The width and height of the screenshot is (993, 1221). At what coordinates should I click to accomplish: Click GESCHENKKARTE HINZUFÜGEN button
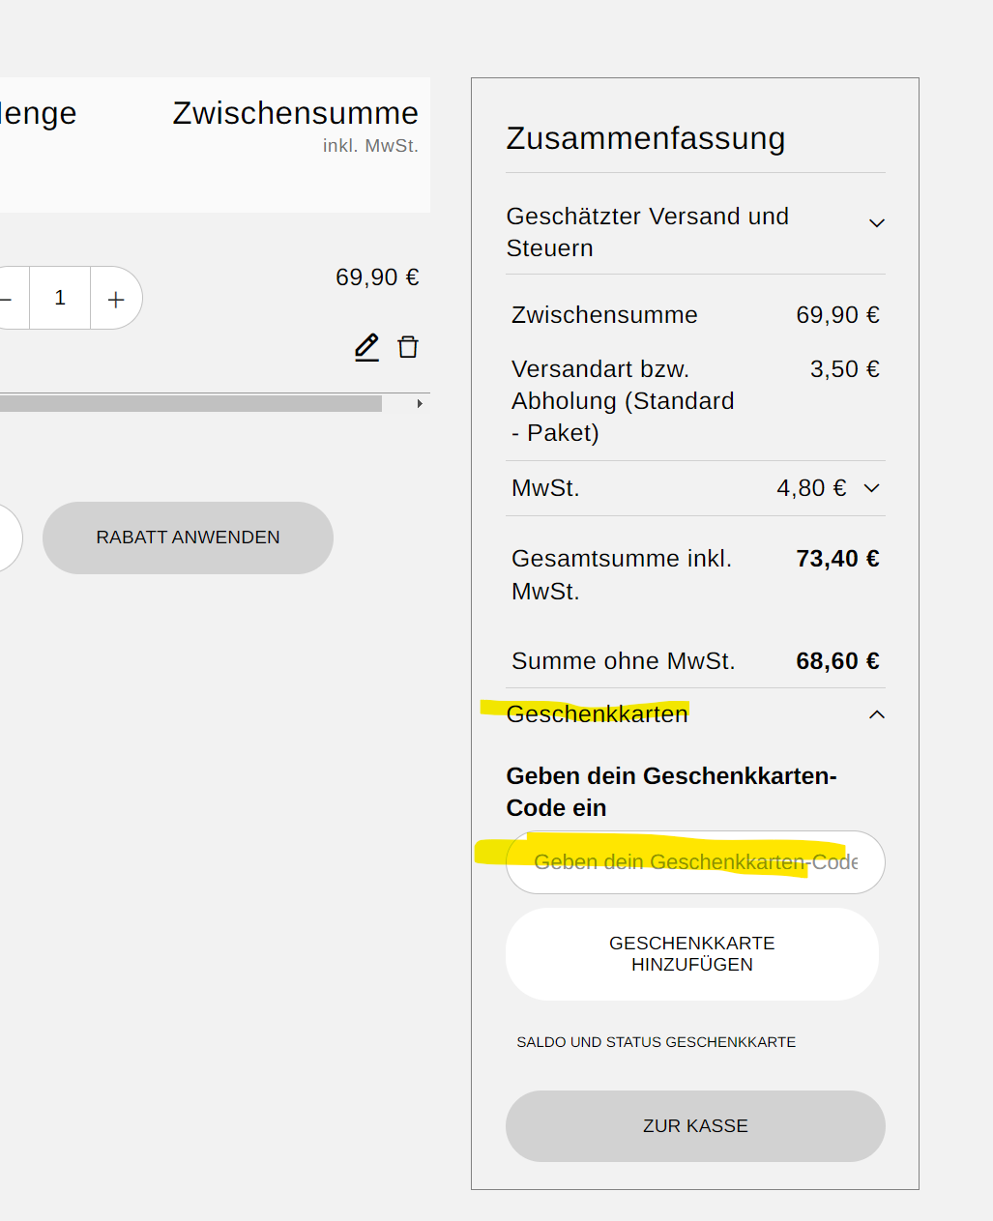692,954
